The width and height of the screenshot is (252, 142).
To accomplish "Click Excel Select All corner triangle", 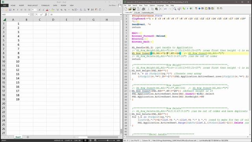I will pos(4,20).
